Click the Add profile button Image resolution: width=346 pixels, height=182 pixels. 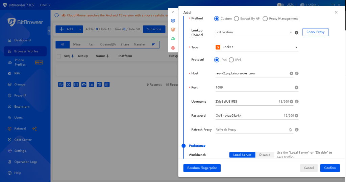click(x=66, y=29)
